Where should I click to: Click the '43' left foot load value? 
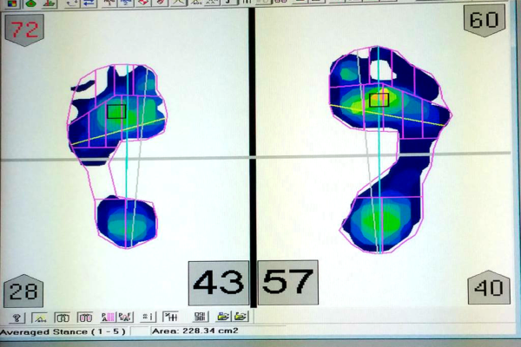click(219, 283)
